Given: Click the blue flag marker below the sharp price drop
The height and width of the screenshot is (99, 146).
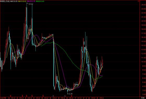Looking at the screenshot, I should point(53,96).
